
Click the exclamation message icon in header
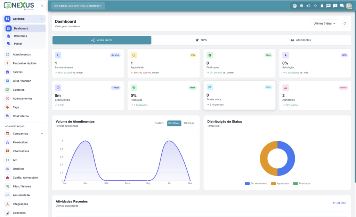[x=335, y=6]
